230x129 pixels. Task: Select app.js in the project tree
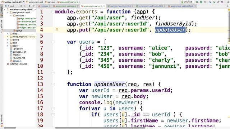(18, 30)
